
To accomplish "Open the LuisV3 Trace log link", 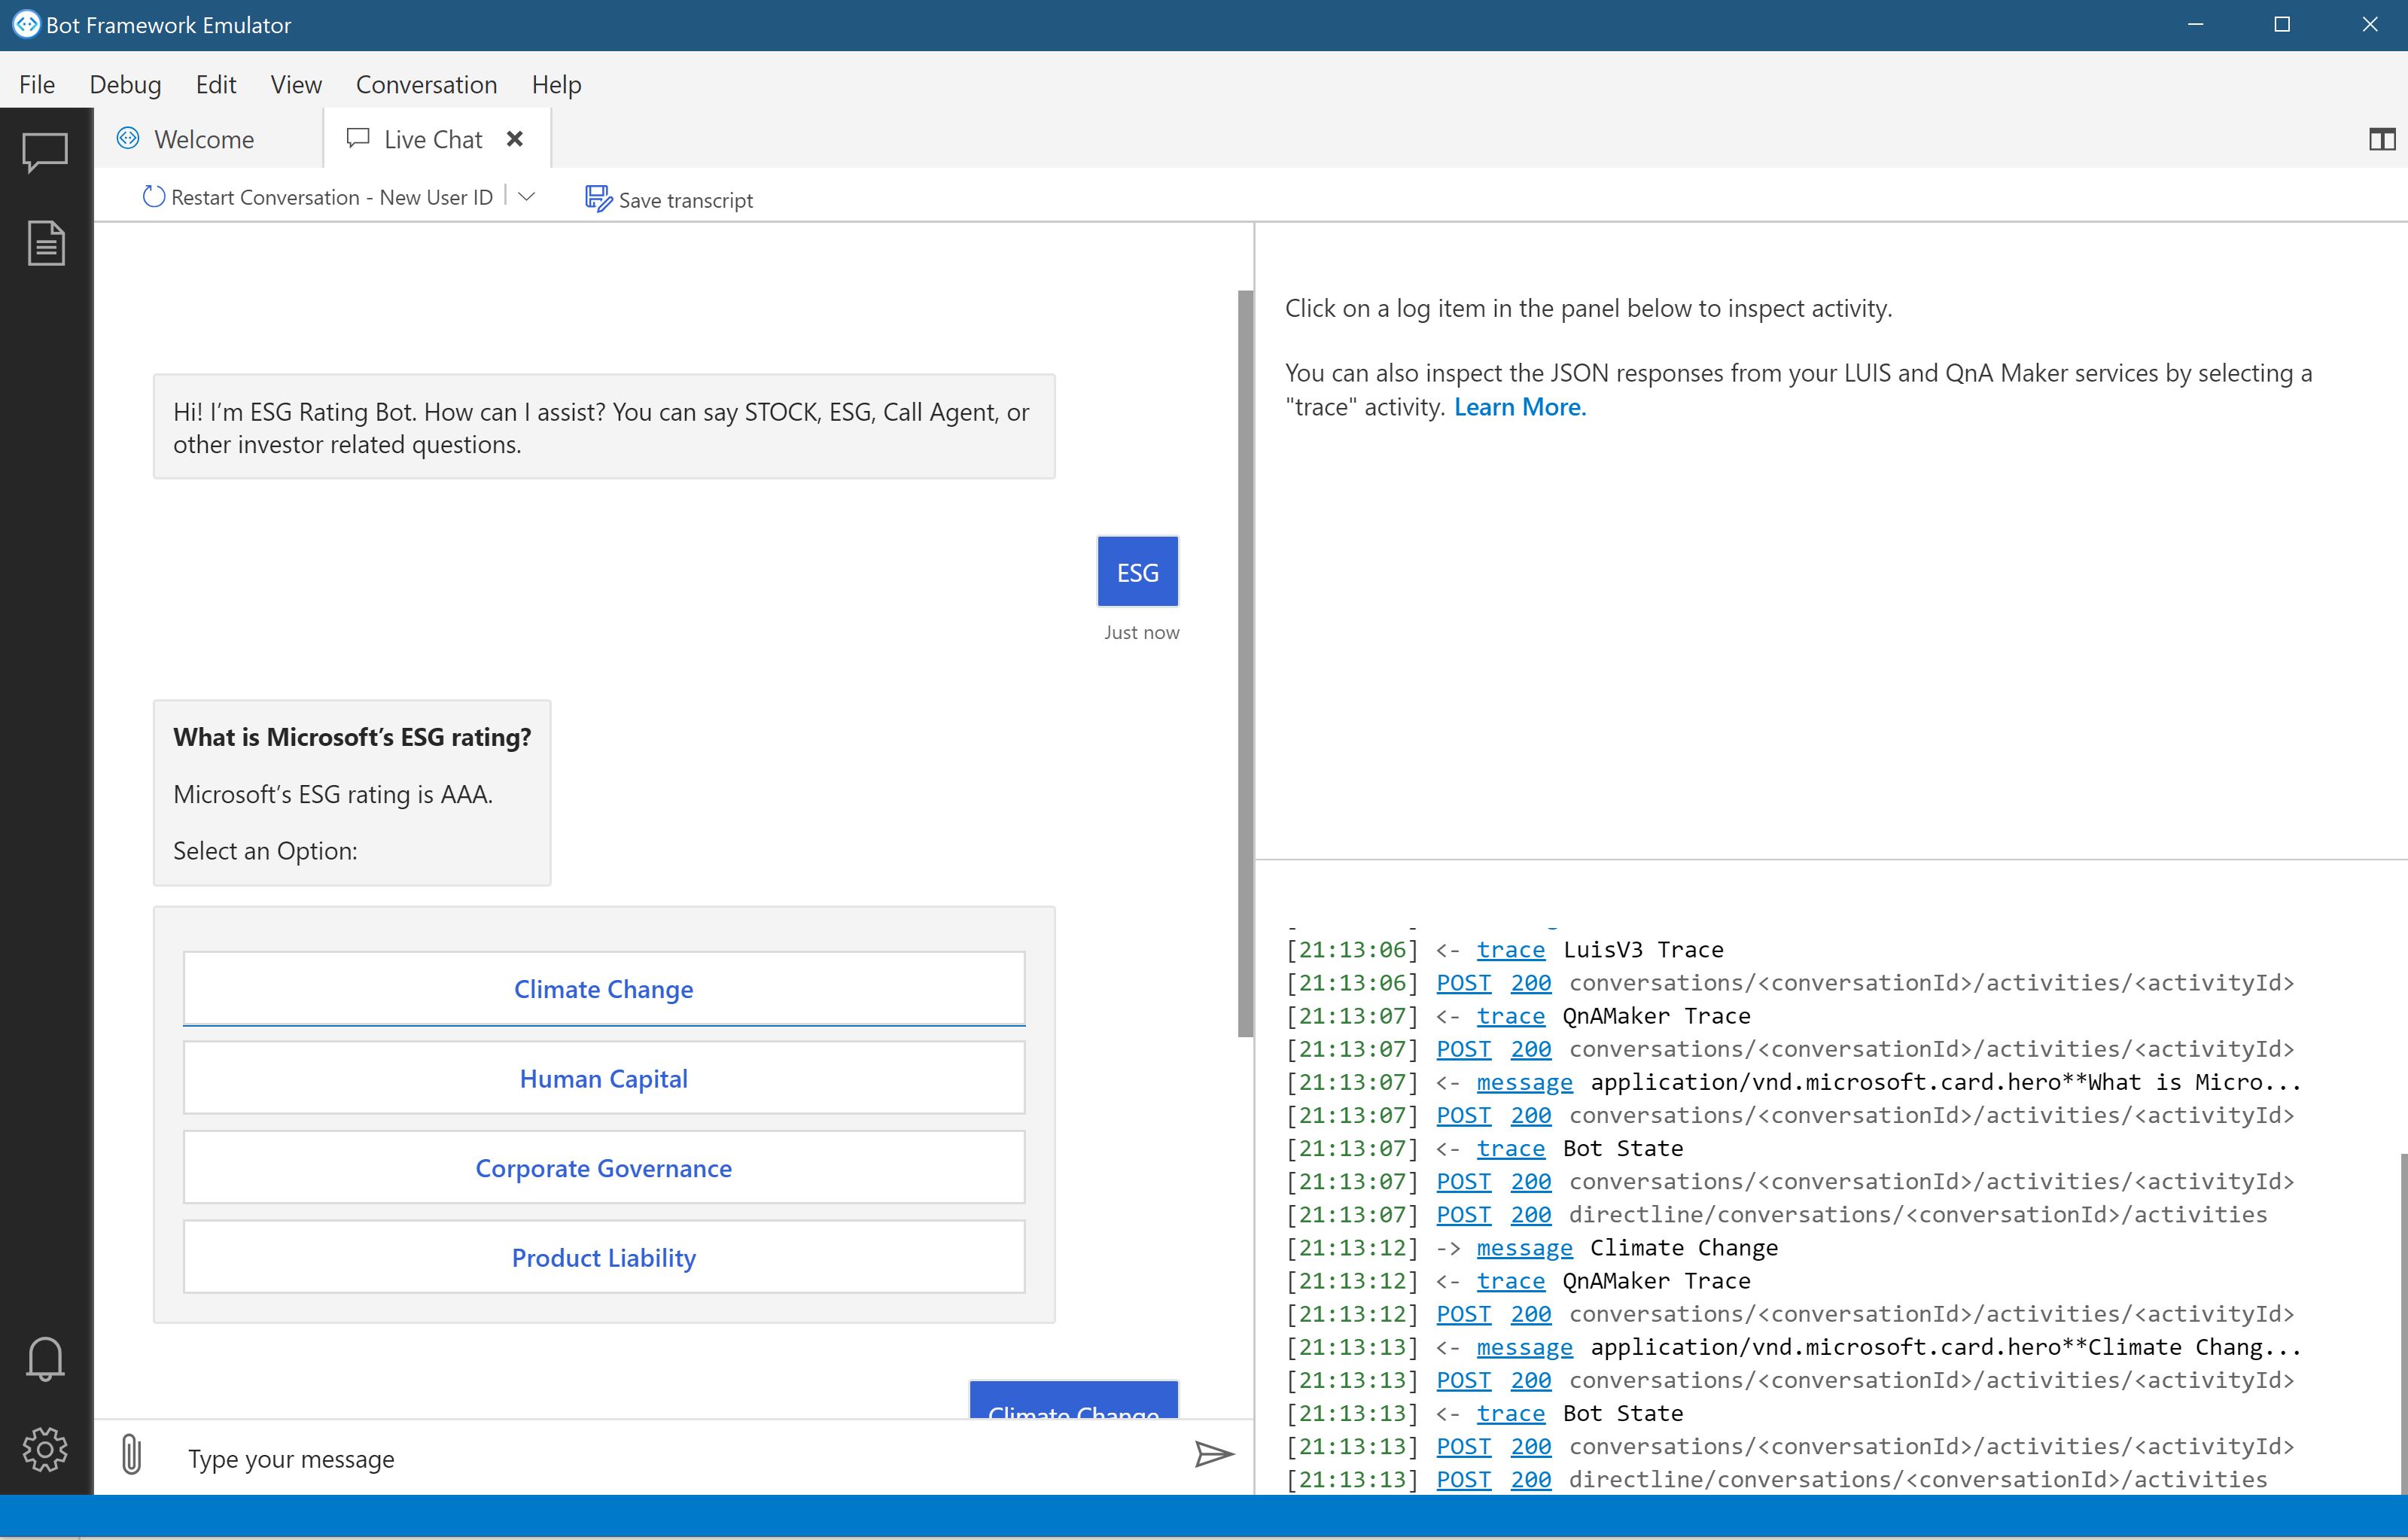I will click(1510, 949).
